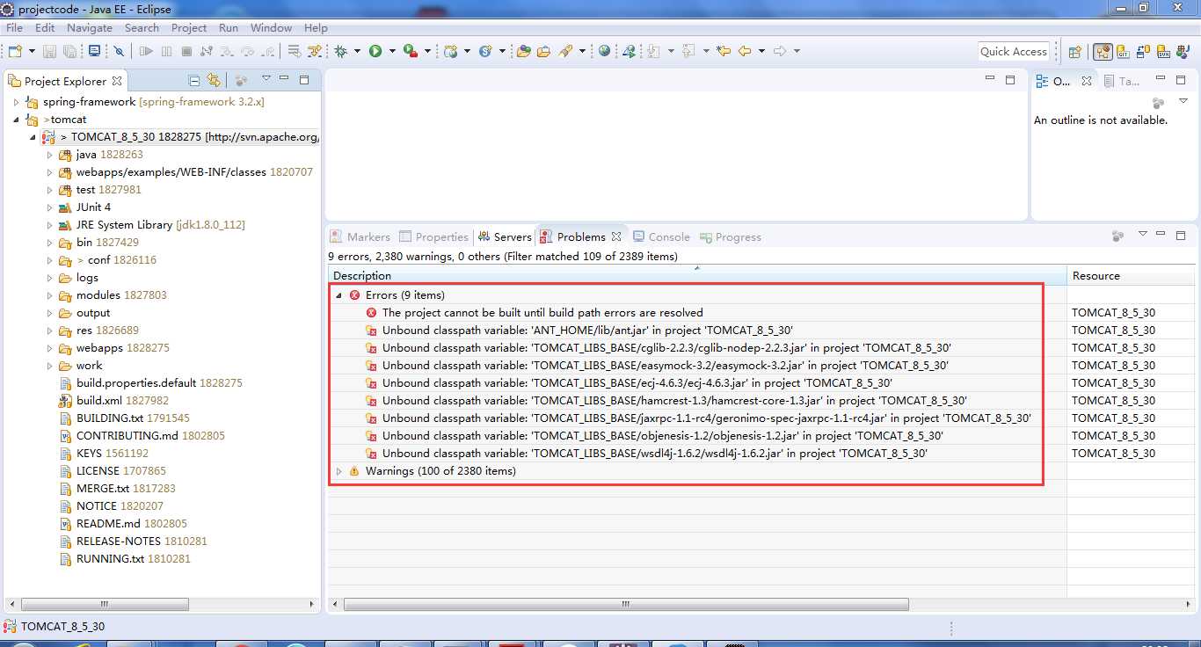The image size is (1201, 647).
Task: Click the New file wizard icon
Action: (15, 51)
